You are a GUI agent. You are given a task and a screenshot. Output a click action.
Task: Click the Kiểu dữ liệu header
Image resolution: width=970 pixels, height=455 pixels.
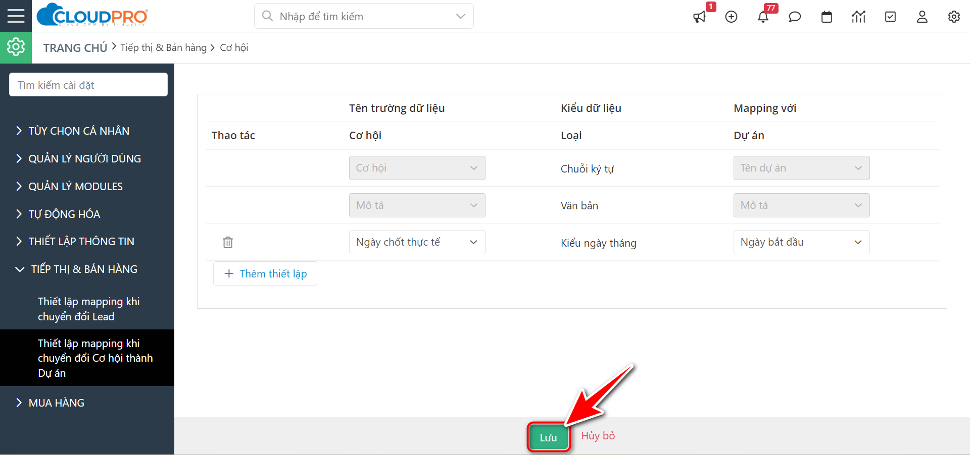tap(591, 108)
